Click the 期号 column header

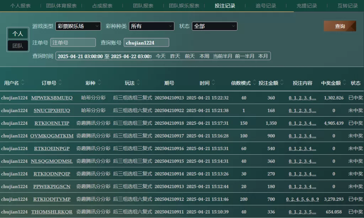point(169,83)
